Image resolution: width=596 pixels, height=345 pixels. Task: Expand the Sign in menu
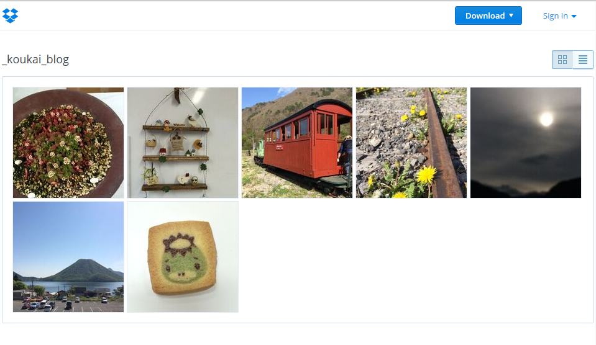[x=559, y=16]
